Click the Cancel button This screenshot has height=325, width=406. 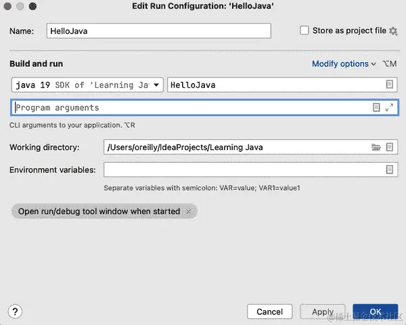coord(269,311)
